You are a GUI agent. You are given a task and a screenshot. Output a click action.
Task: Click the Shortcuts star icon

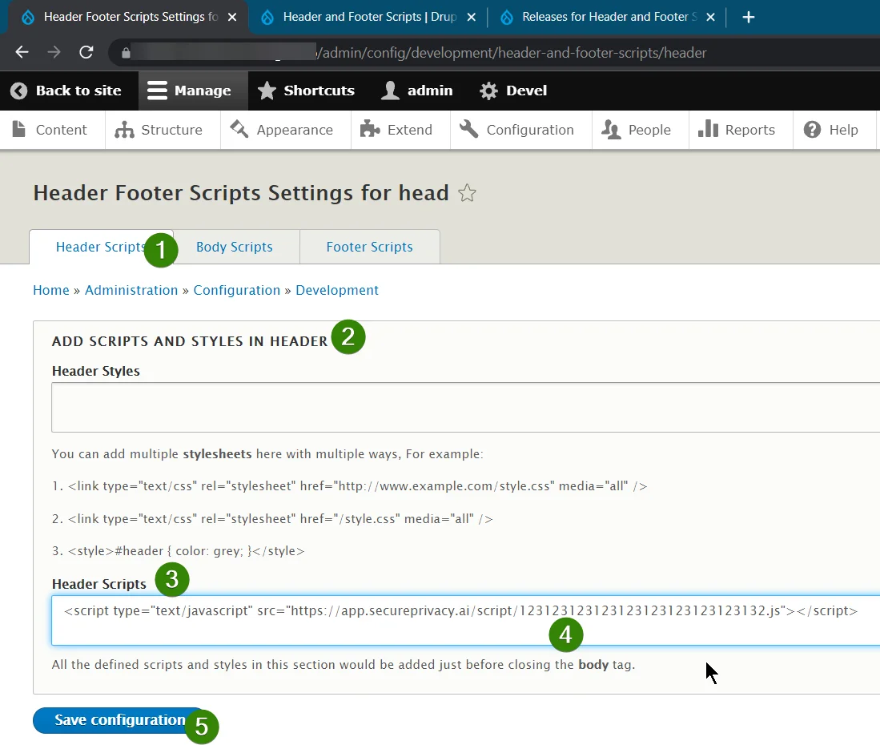coord(265,91)
